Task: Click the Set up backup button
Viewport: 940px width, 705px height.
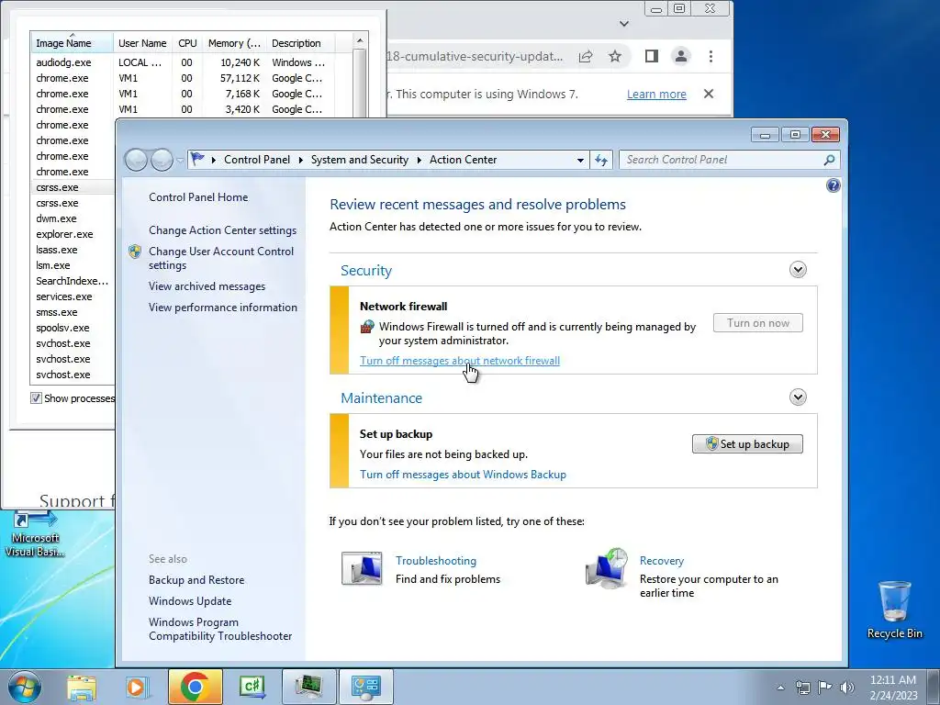Action: 747,443
